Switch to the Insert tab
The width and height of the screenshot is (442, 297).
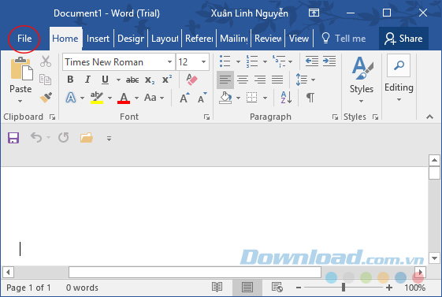pos(98,39)
